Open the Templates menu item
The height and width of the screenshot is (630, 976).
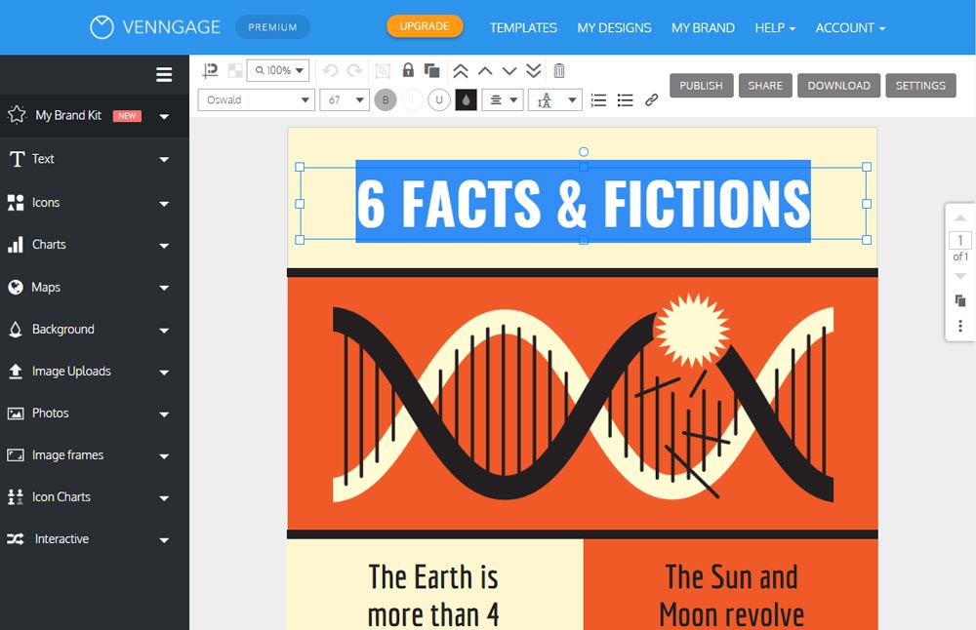pyautogui.click(x=523, y=27)
